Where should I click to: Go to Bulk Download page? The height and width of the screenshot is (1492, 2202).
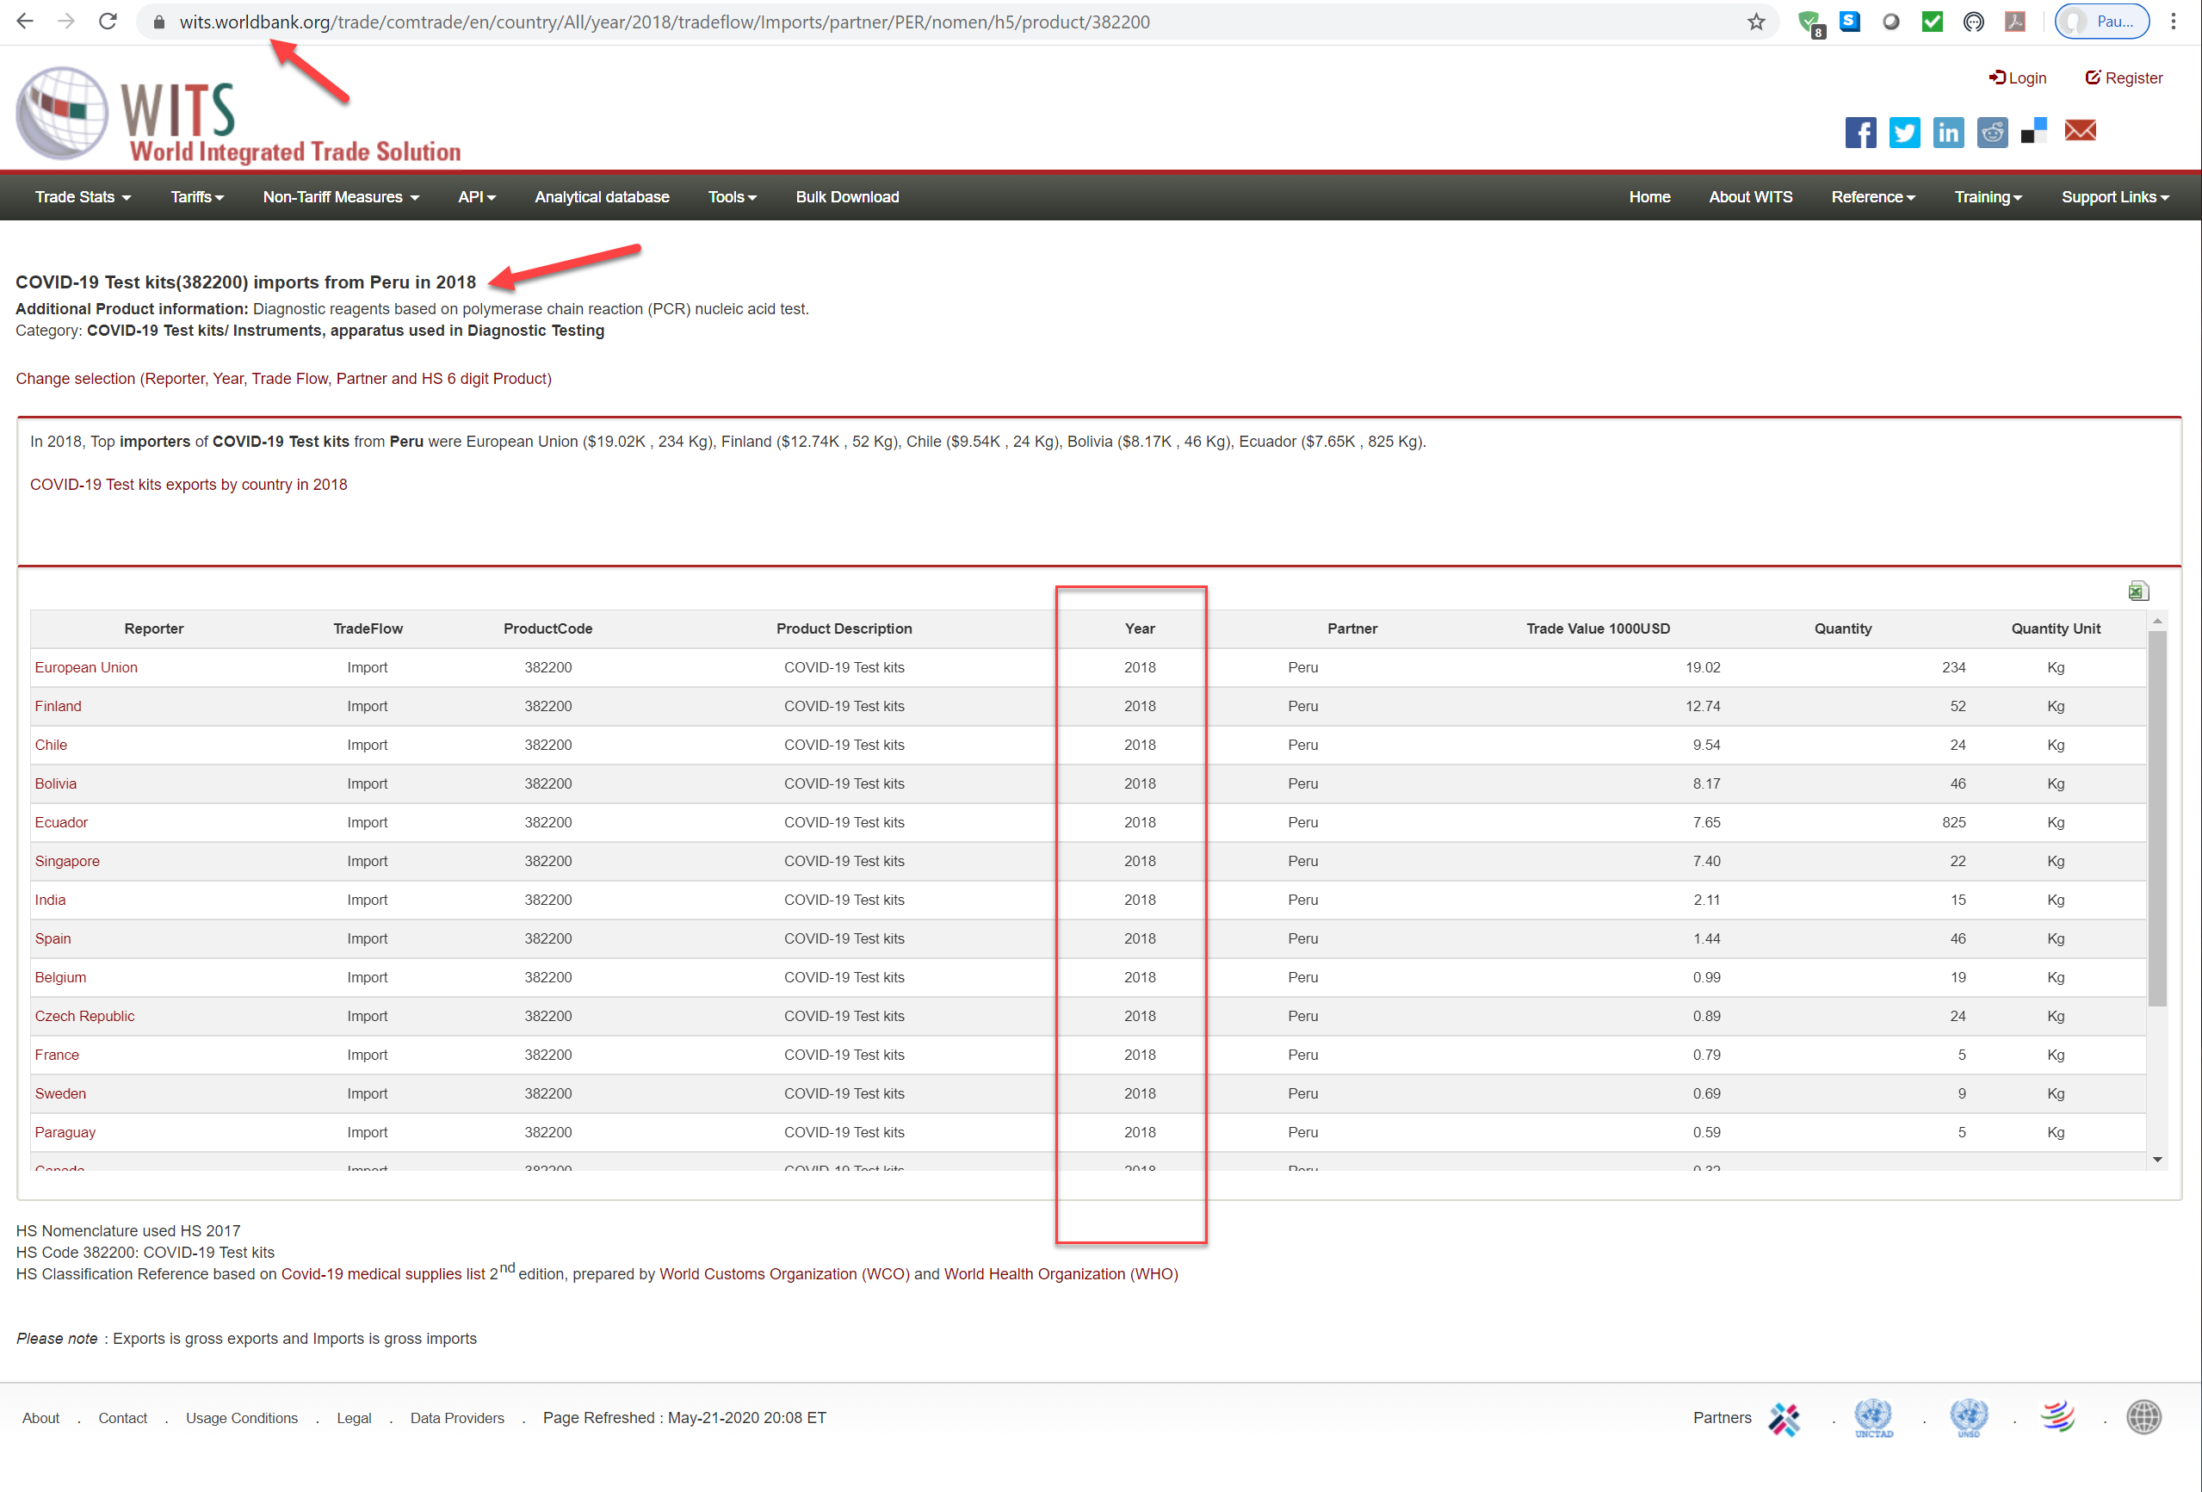click(847, 197)
